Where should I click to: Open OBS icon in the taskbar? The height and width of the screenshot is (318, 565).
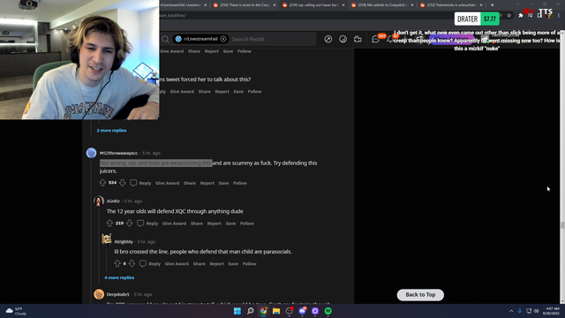[289, 311]
